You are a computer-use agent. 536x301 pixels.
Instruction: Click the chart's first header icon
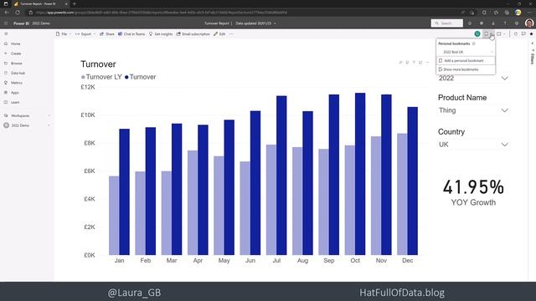pos(400,63)
